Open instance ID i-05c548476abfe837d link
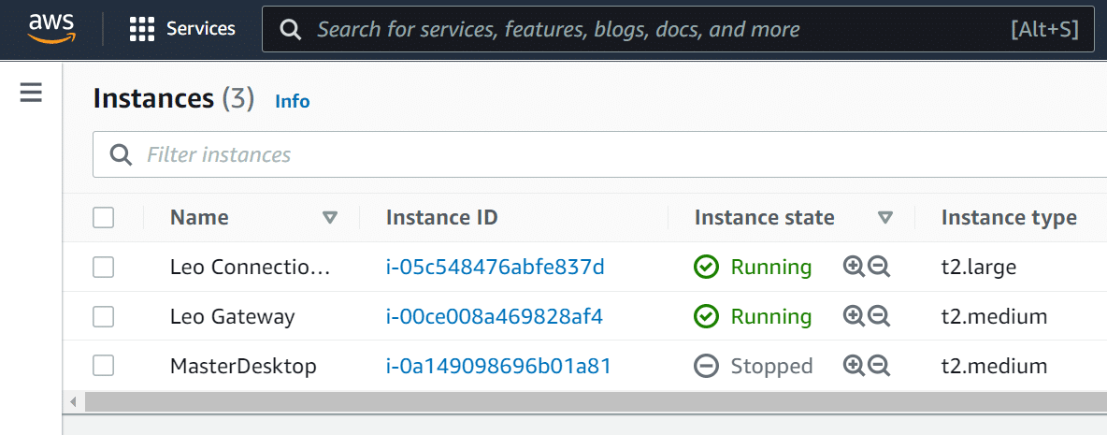This screenshot has width=1107, height=435. 495,267
